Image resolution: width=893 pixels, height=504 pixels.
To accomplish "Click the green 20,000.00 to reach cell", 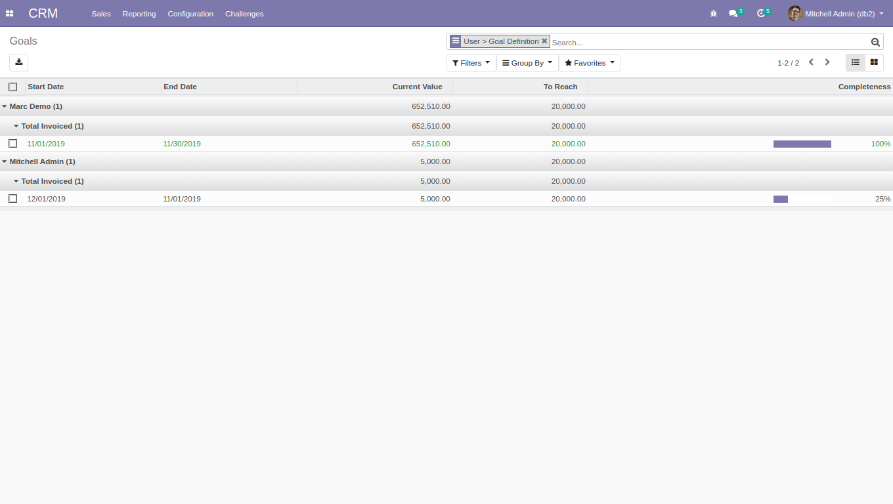I will click(x=569, y=144).
